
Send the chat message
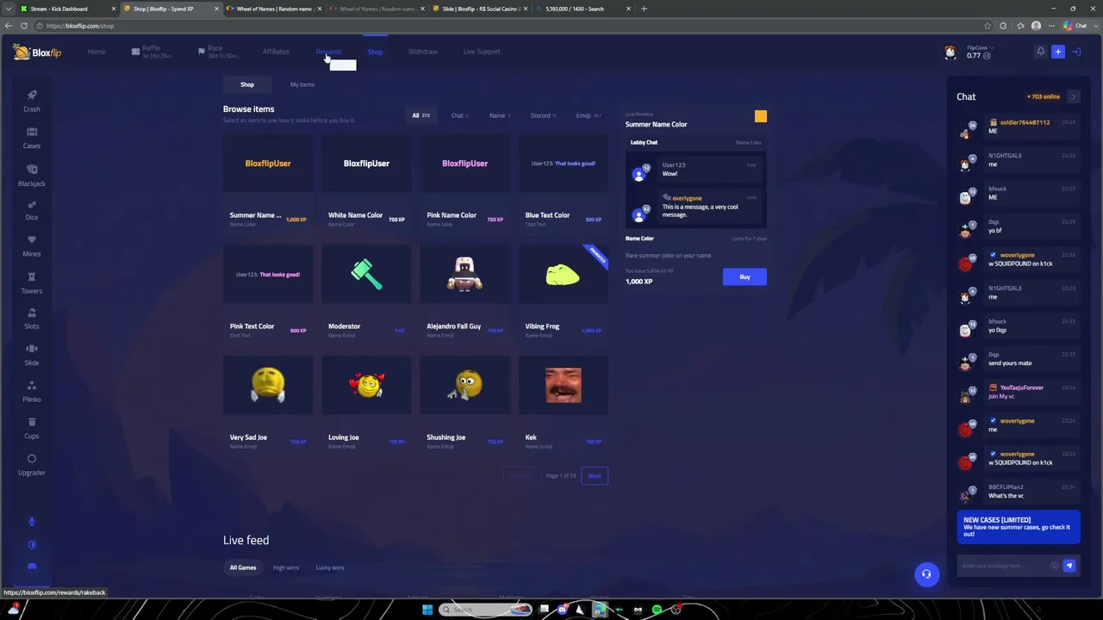[x=1069, y=566]
